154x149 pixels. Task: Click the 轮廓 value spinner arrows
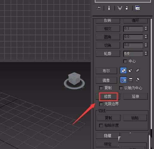coord(146,54)
